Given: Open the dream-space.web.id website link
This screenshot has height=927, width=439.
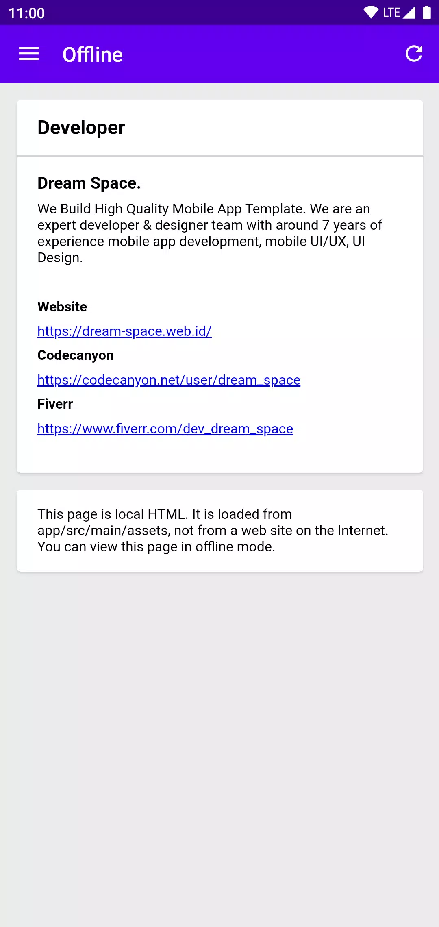Looking at the screenshot, I should point(124,331).
